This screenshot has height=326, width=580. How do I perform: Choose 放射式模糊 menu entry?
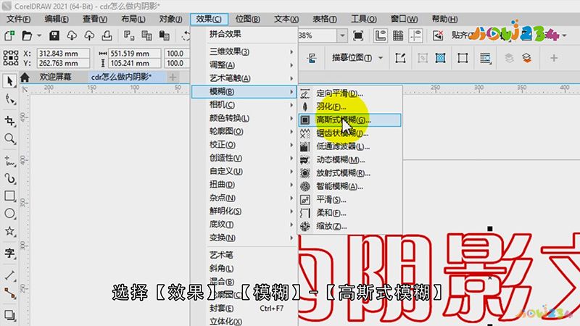click(x=349, y=173)
